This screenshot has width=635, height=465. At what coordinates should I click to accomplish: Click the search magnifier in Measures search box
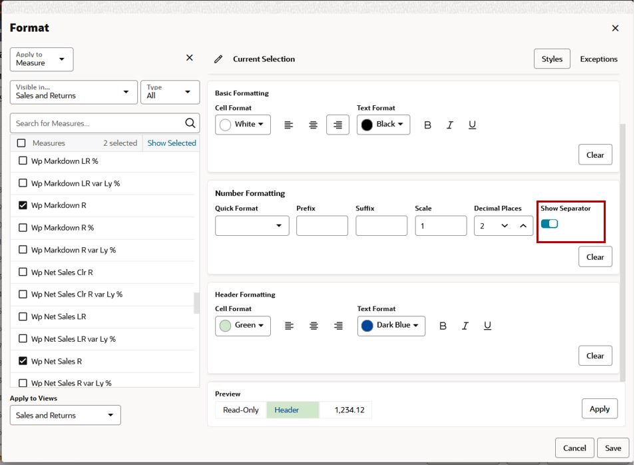tap(190, 123)
